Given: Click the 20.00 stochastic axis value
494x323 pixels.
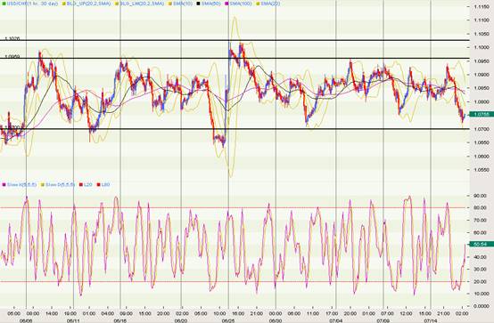Looking at the screenshot, I should (x=481, y=281).
